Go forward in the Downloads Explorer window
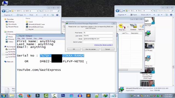The width and height of the screenshot is (175, 98). click(x=121, y=11)
